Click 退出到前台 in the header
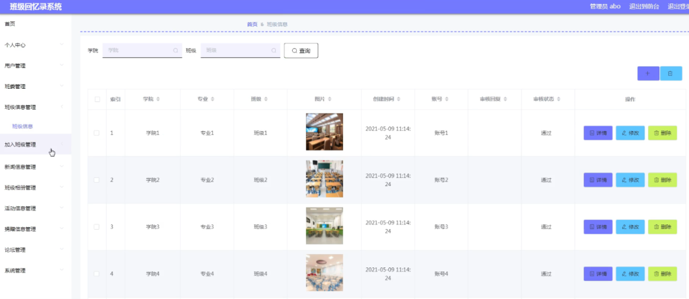The width and height of the screenshot is (689, 299). coord(644,7)
